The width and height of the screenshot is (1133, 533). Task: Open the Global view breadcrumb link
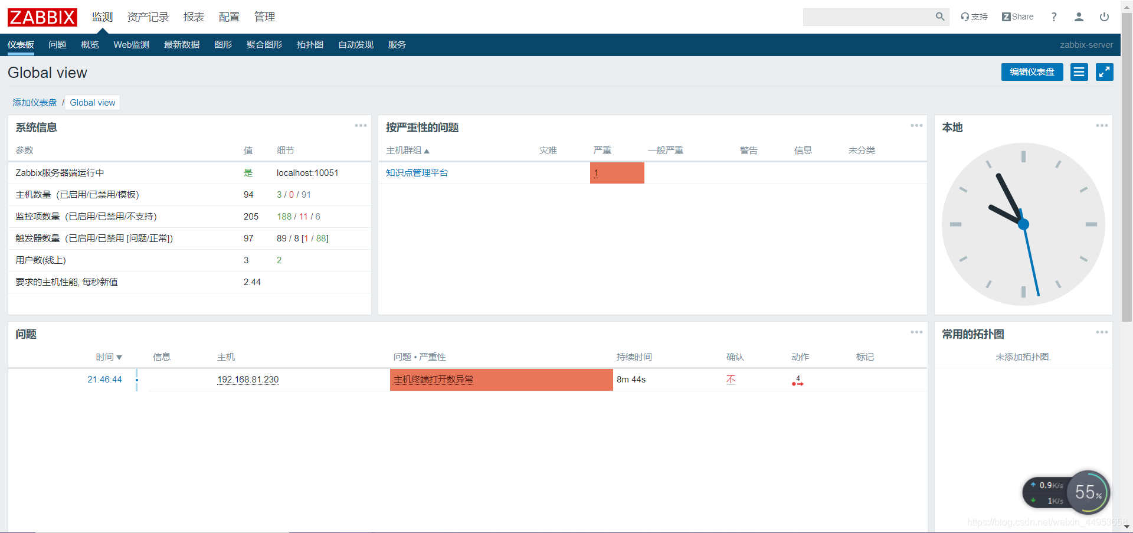[93, 103]
